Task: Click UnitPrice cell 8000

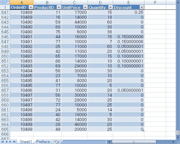Action: coord(75,81)
